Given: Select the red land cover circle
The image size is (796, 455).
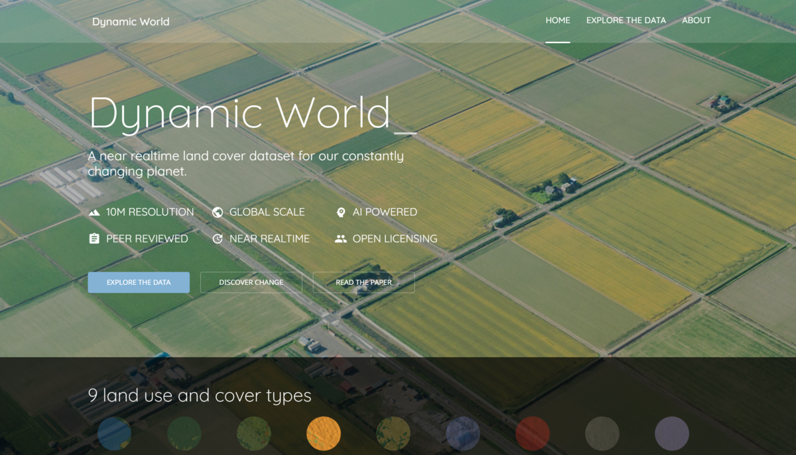Looking at the screenshot, I should (x=533, y=434).
